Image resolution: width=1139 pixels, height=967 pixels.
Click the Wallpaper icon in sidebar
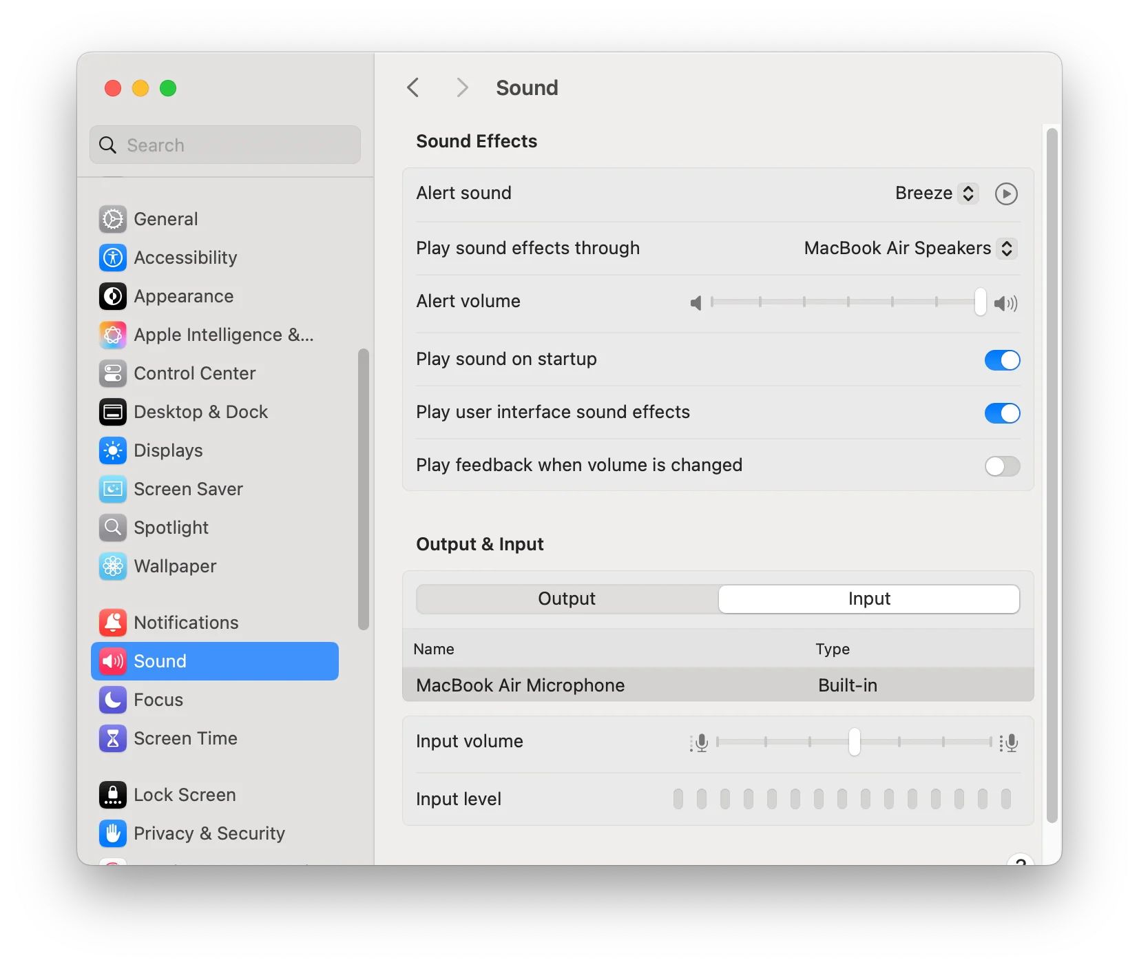click(113, 566)
